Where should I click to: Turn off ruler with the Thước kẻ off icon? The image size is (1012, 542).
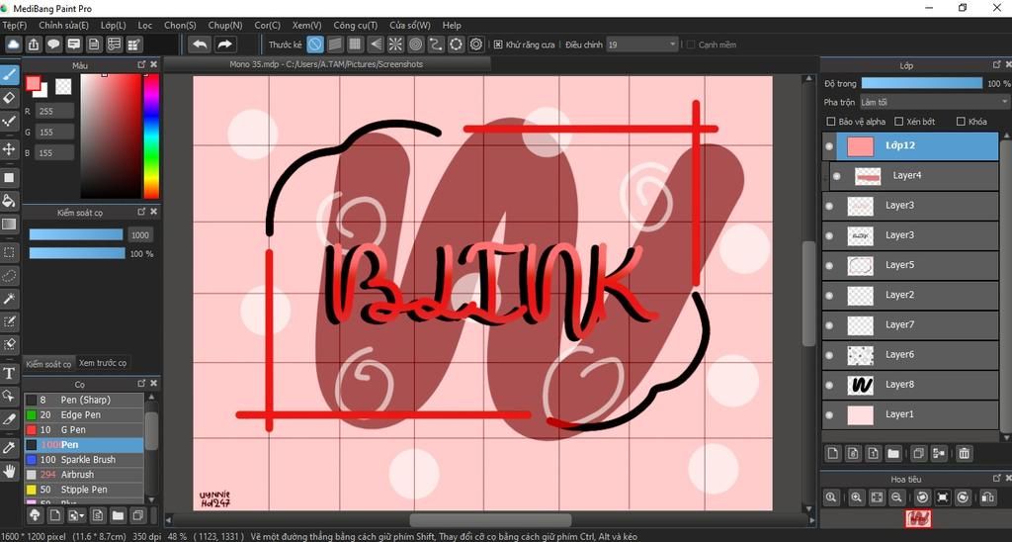(x=314, y=44)
